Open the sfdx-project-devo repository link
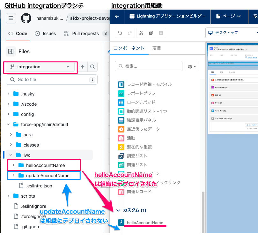 point(90,18)
